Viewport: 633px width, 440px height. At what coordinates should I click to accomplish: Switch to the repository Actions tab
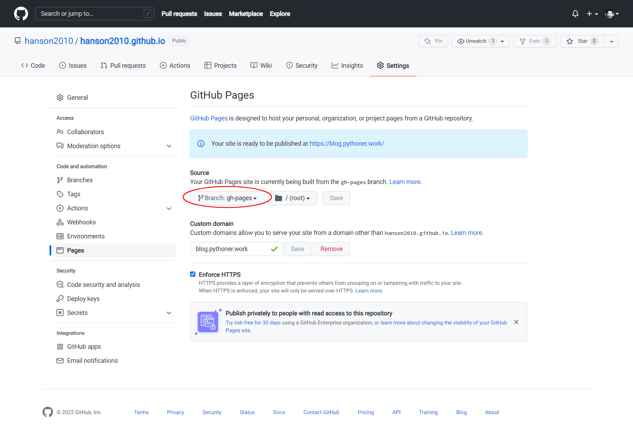[175, 66]
